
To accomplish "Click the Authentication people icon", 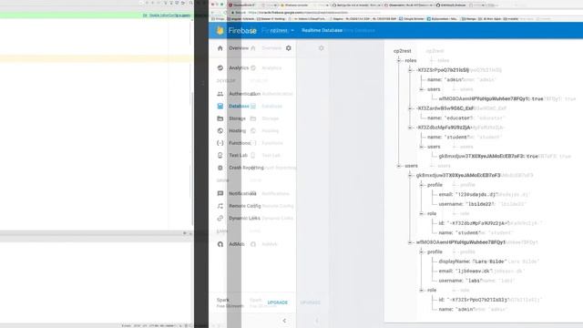I will point(220,94).
